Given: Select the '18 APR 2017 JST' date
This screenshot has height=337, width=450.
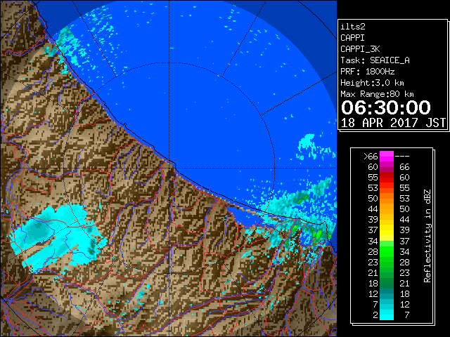Looking at the screenshot, I should 393,123.
